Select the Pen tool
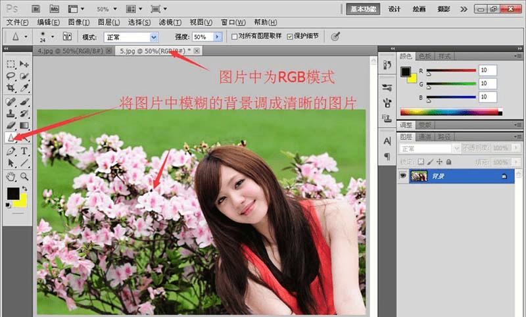Image resolution: width=526 pixels, height=317 pixels. click(x=11, y=151)
